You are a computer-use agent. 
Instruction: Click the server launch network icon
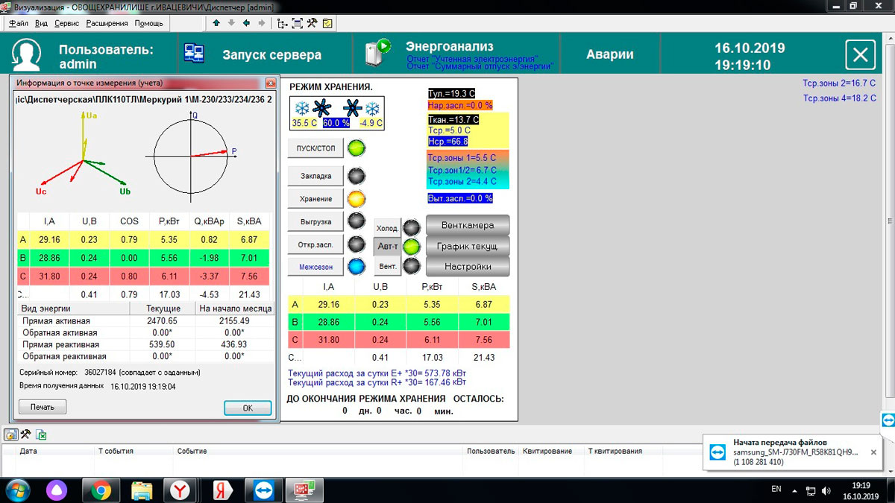tap(195, 54)
